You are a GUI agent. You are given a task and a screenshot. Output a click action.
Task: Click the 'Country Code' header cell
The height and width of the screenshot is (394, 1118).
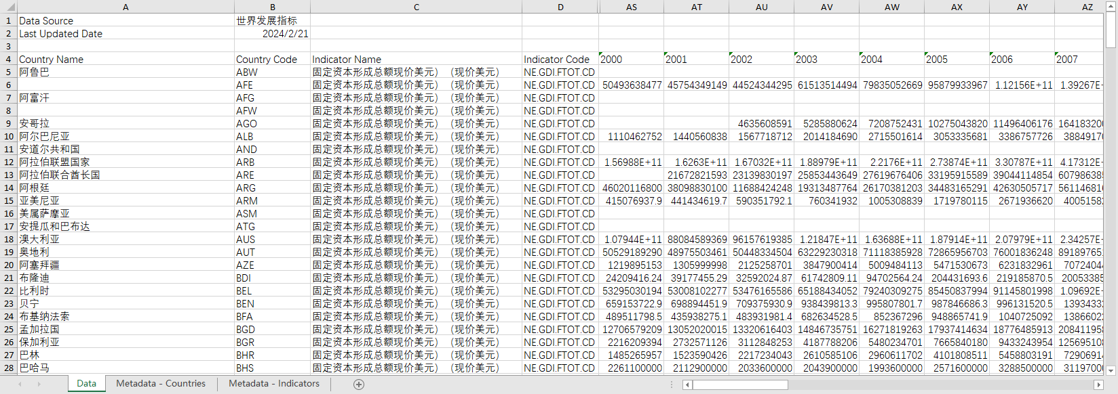click(x=272, y=59)
